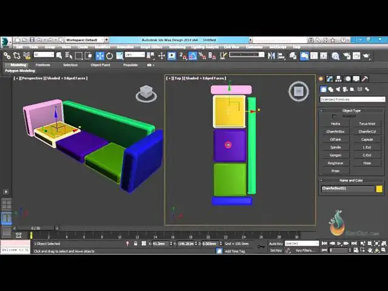Open the key filter Selected dropdown
Image resolution: width=388 pixels, height=291 pixels.
click(302, 244)
